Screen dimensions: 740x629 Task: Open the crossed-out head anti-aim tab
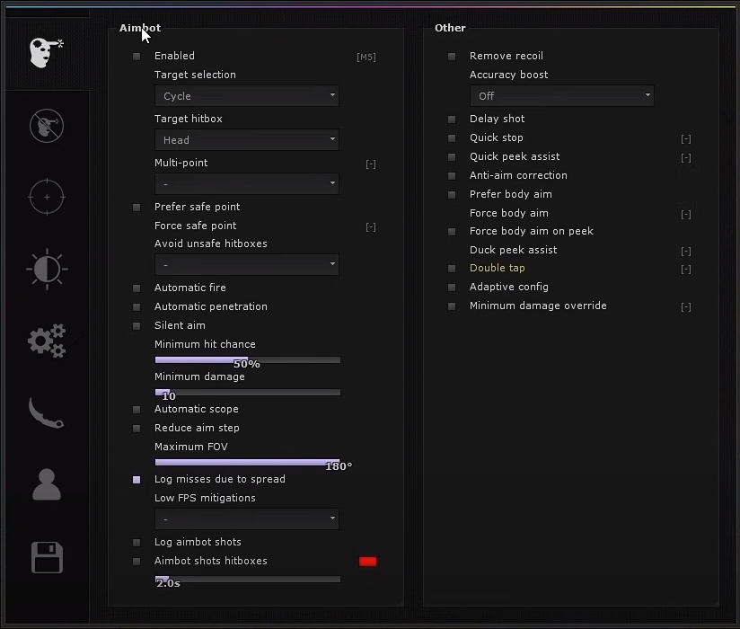click(x=47, y=126)
